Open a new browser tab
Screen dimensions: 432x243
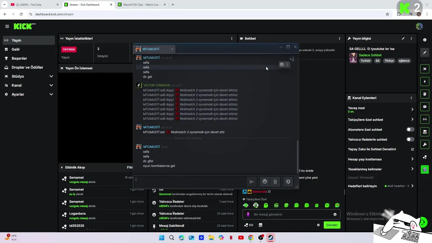point(173,5)
